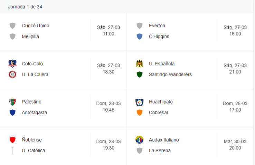Click the Audax Italiano crest
The height and width of the screenshot is (165, 255).
pos(140,140)
